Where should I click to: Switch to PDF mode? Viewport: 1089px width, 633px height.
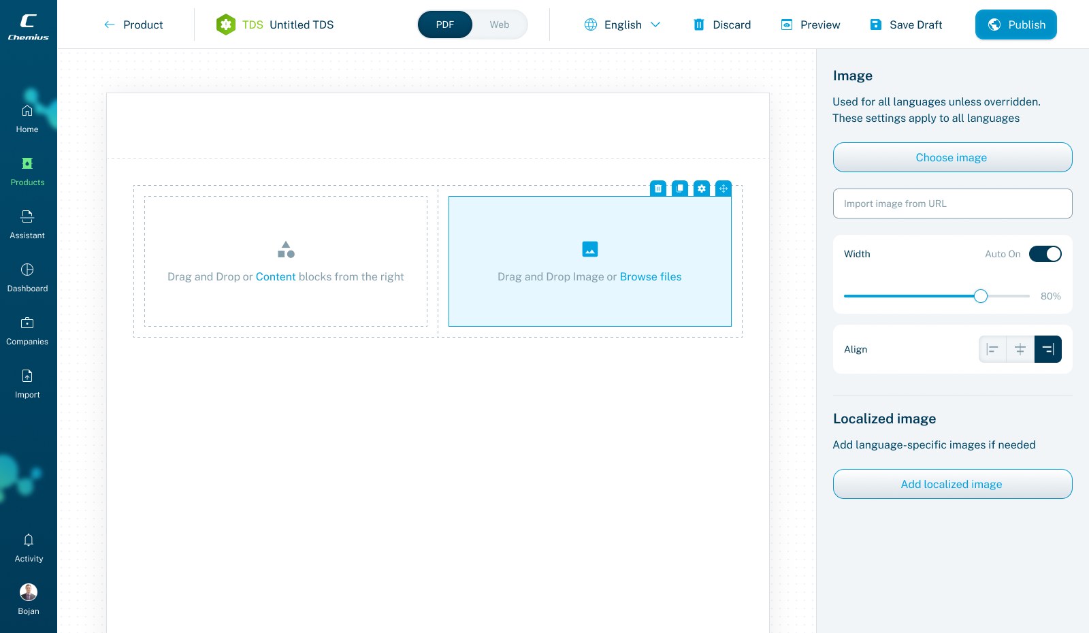[445, 25]
